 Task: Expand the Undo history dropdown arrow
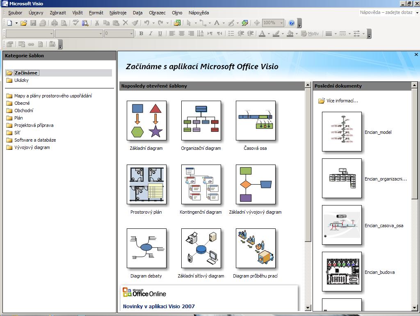153,23
